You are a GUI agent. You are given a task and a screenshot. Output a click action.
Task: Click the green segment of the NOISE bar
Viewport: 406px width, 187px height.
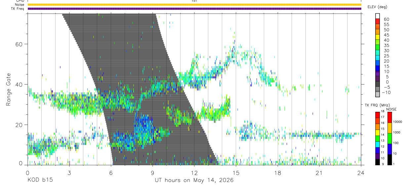pyautogui.click(x=389, y=139)
